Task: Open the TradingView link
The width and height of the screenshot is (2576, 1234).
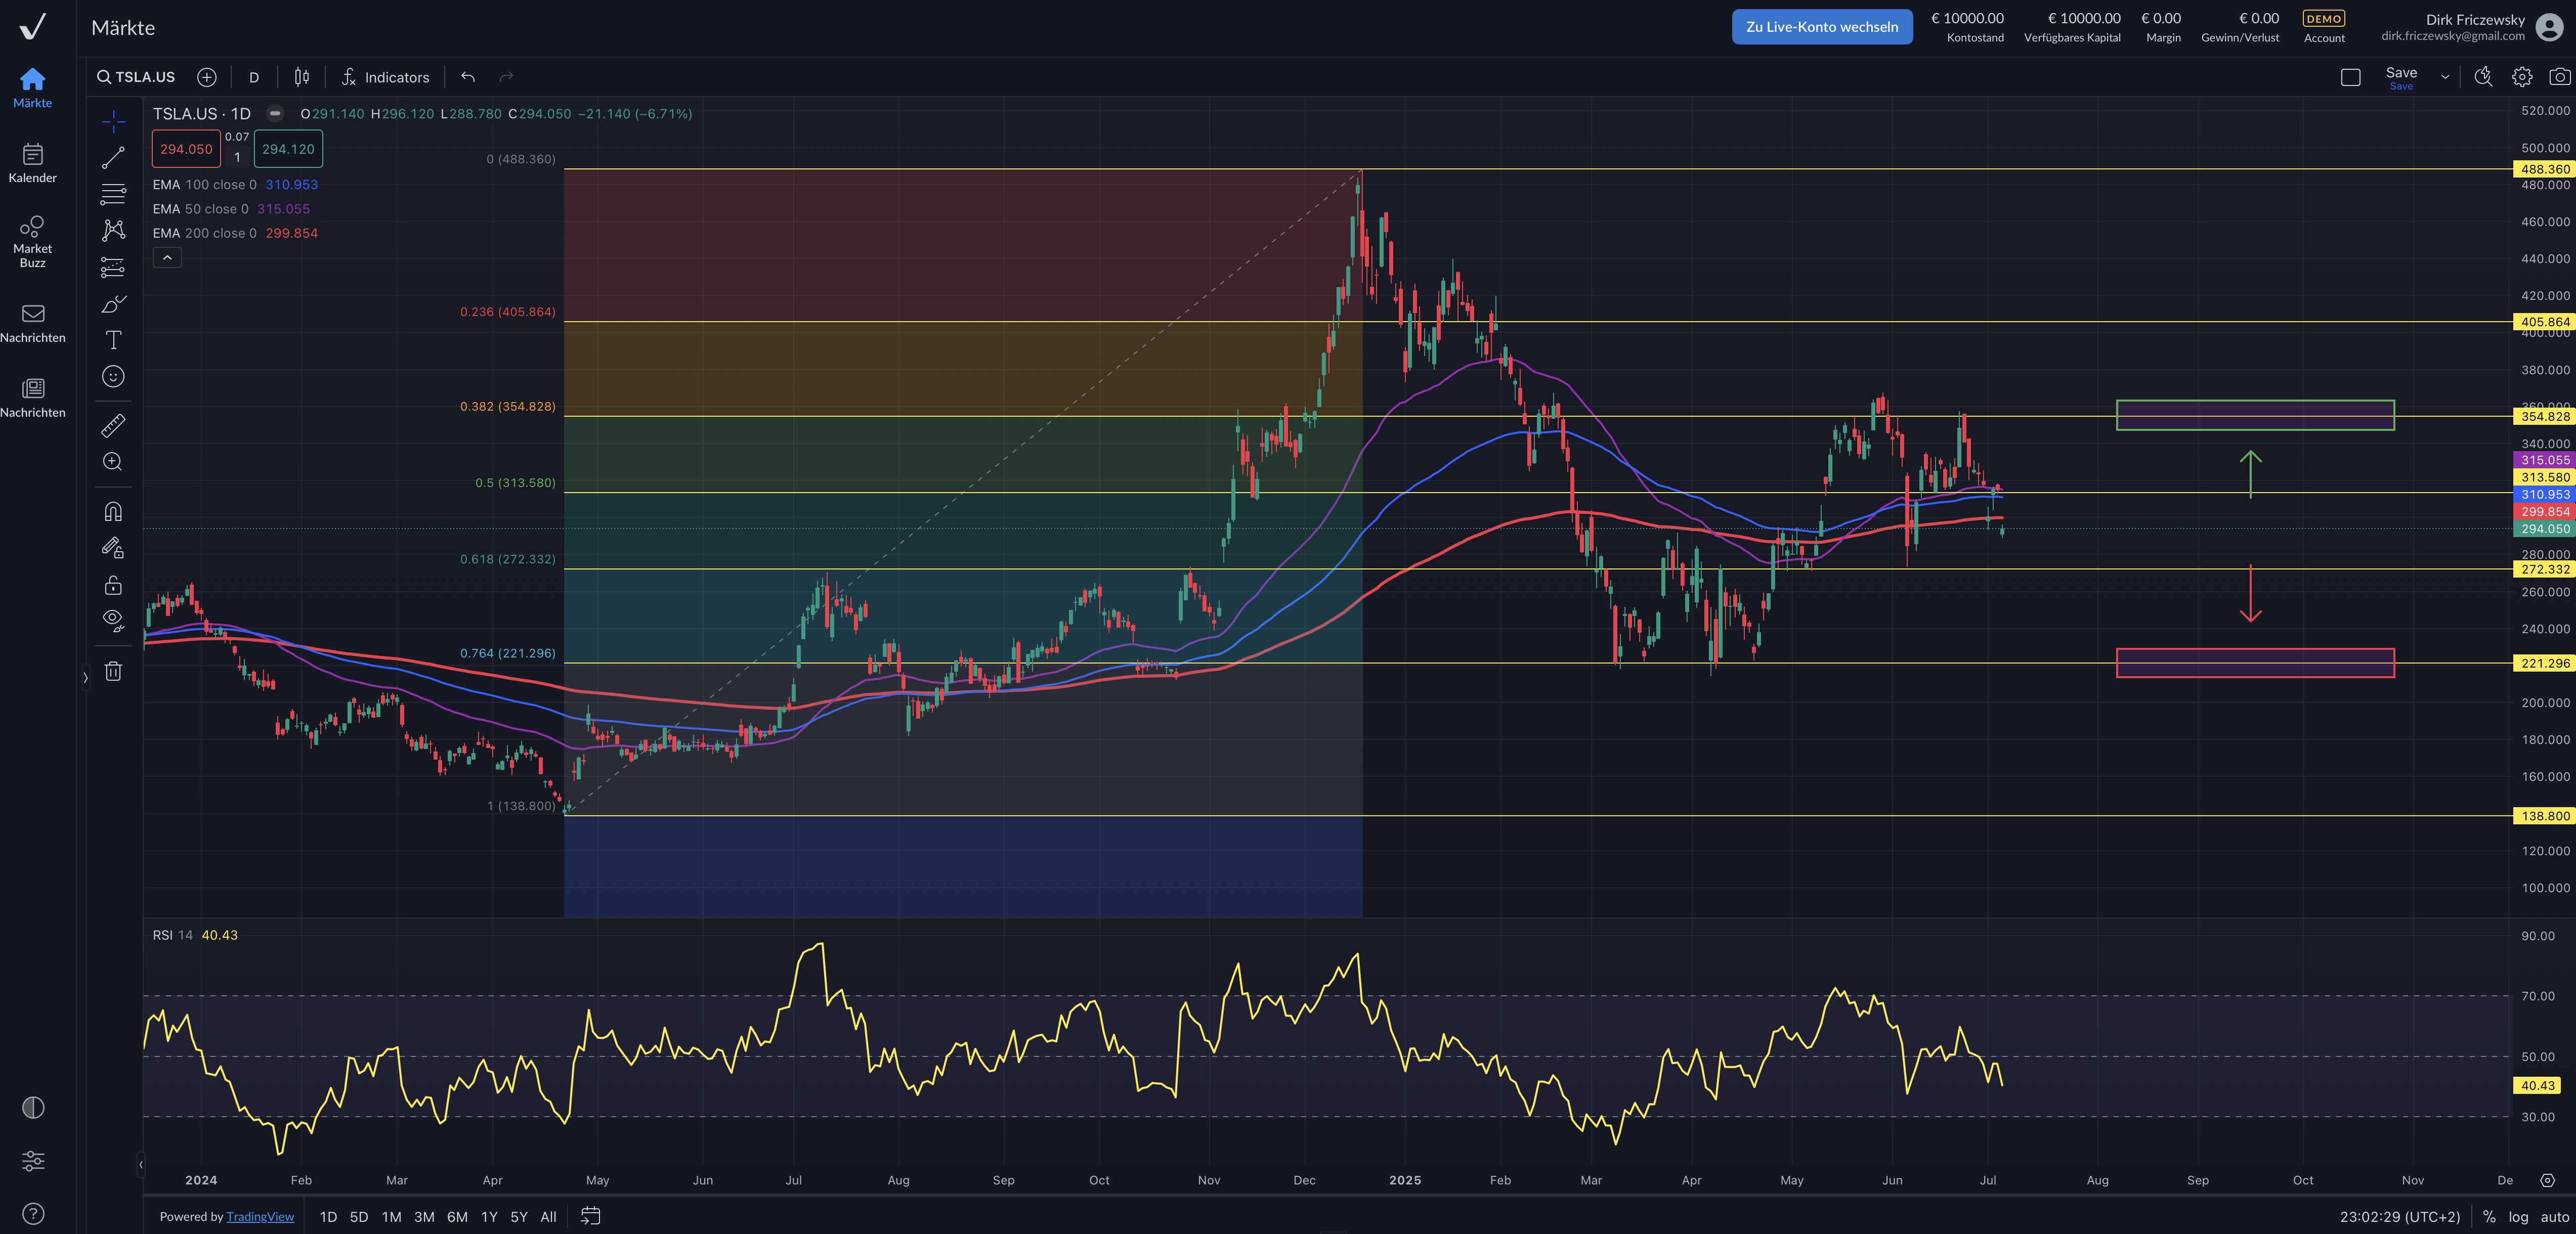Action: pyautogui.click(x=260, y=1217)
